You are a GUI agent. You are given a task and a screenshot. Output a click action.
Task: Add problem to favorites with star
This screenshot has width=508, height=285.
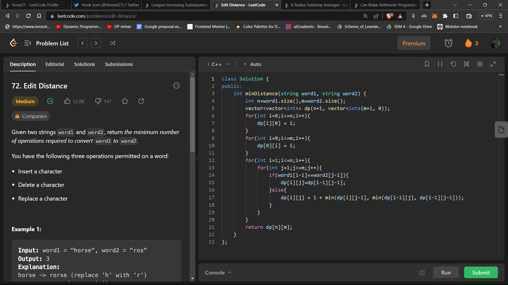[125, 101]
